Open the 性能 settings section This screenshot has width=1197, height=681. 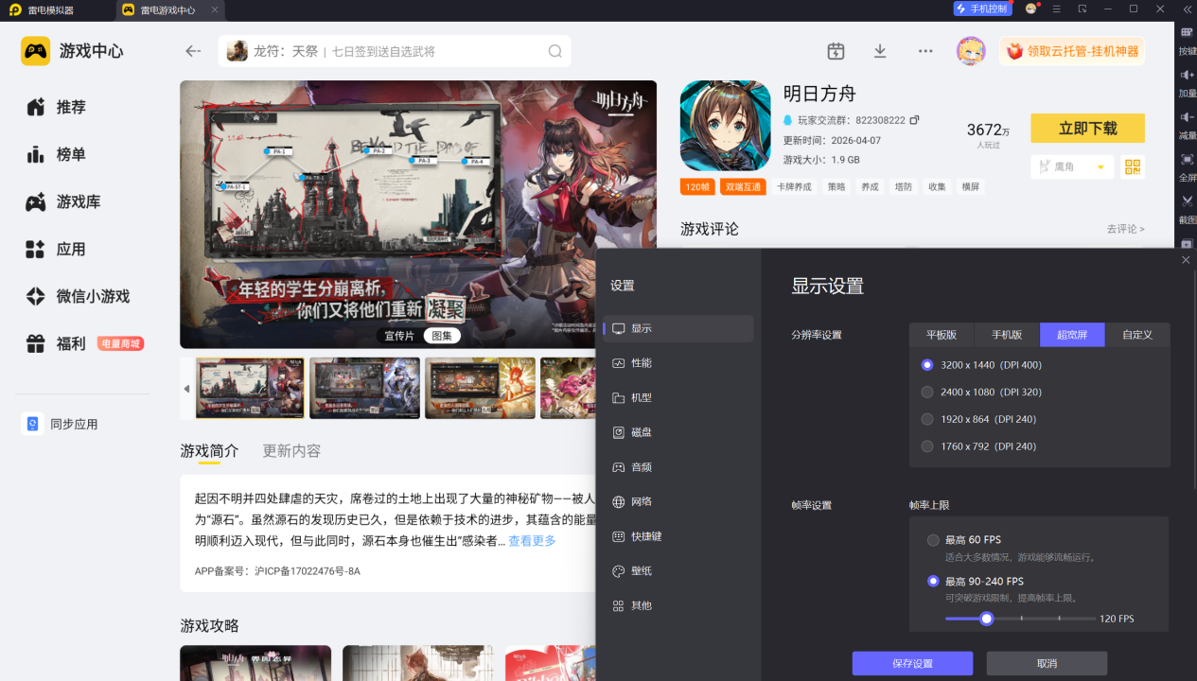click(641, 363)
